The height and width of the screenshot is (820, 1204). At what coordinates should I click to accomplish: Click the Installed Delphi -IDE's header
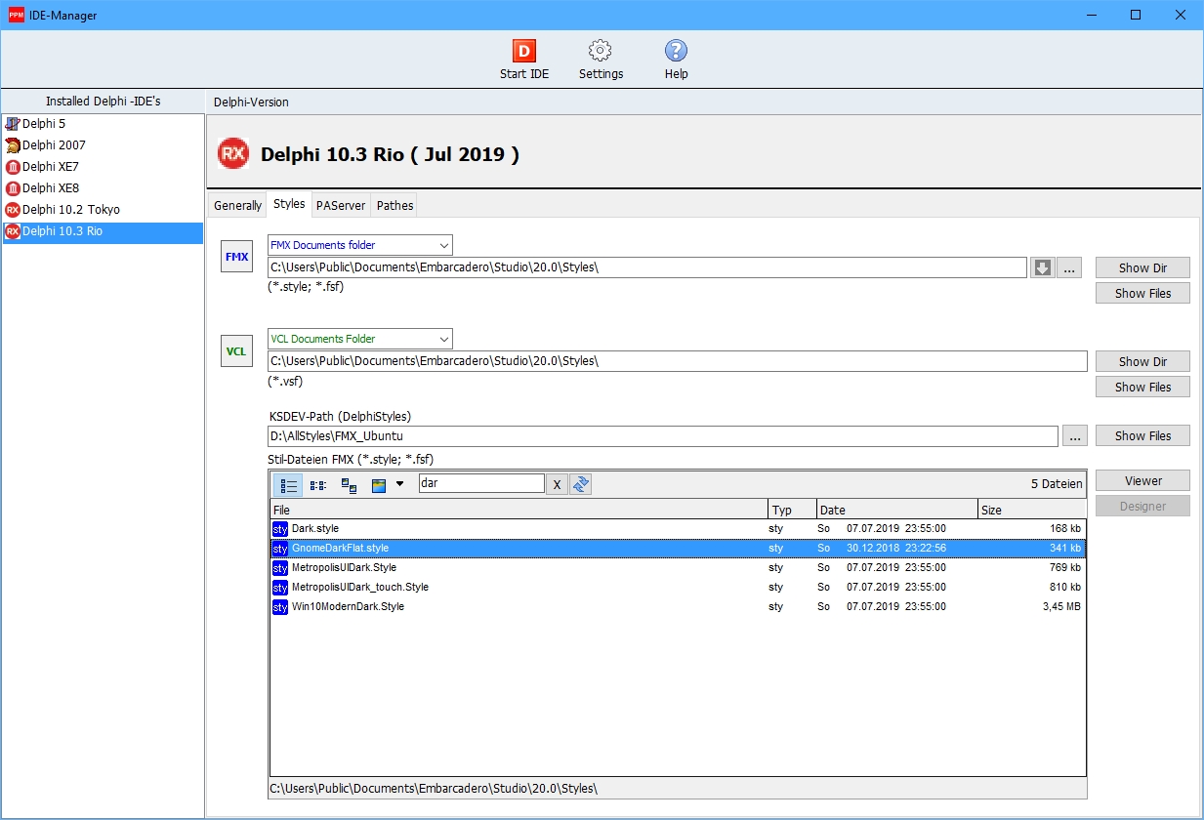(104, 102)
